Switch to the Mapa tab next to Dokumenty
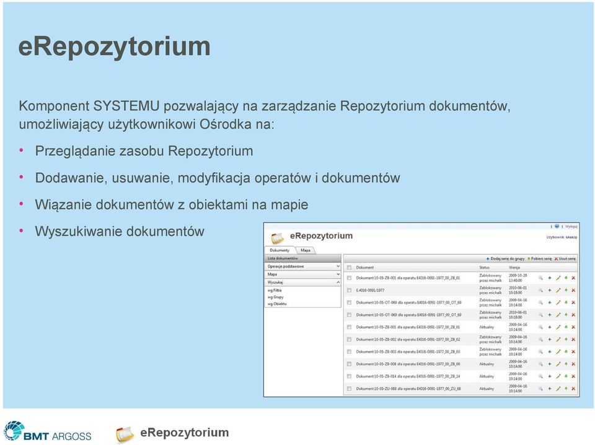 coord(306,250)
